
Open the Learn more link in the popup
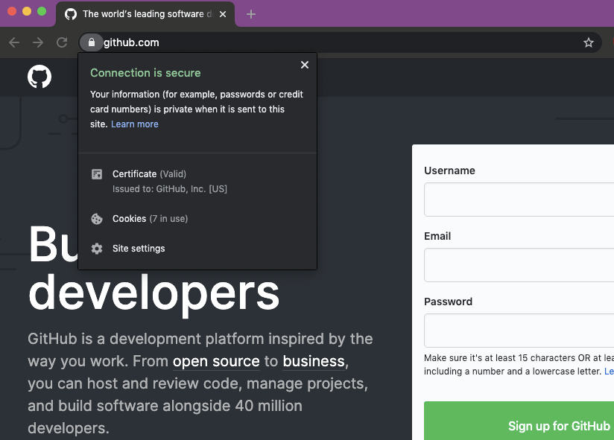pyautogui.click(x=135, y=124)
